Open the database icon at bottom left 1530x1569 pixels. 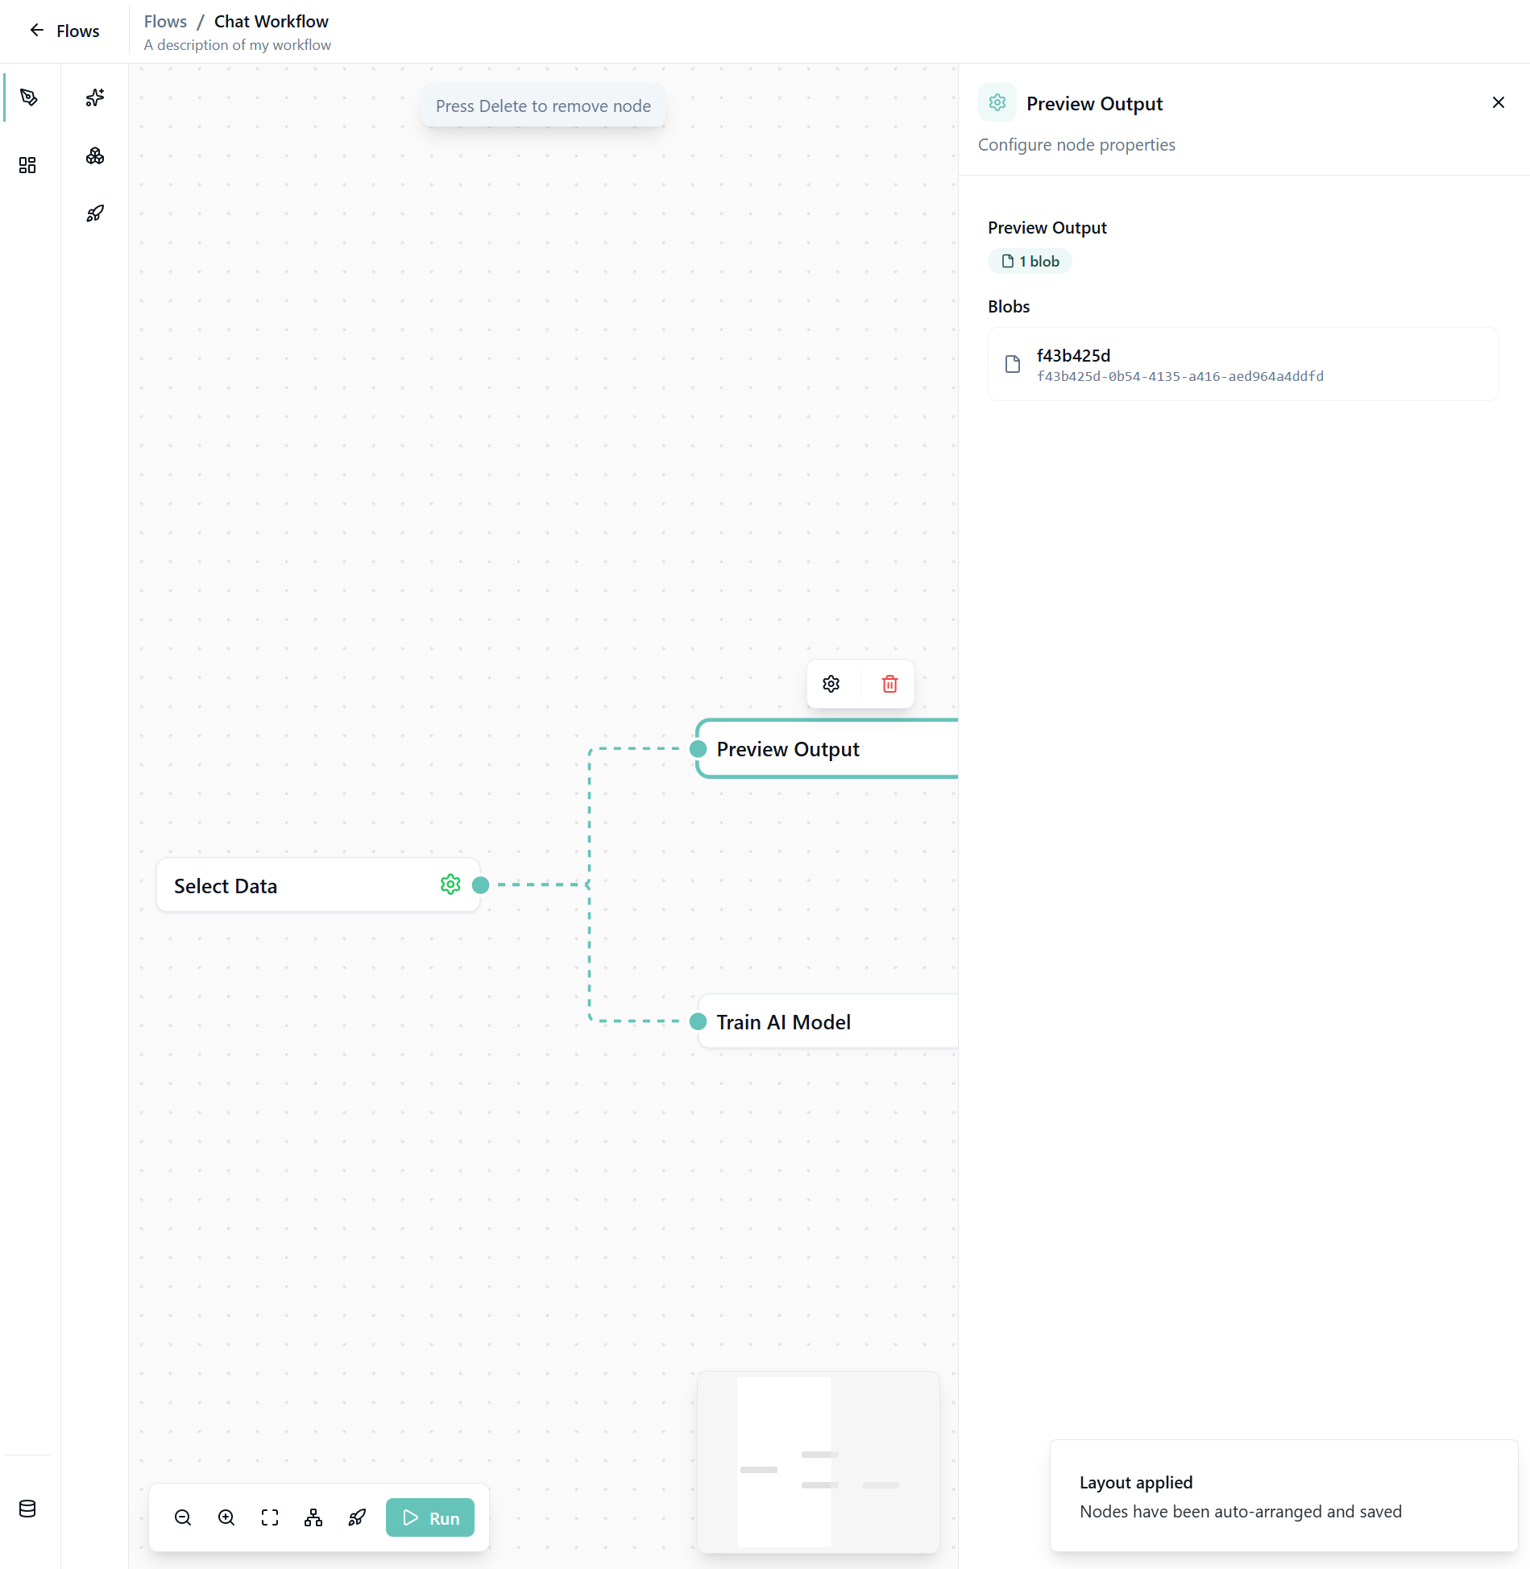pyautogui.click(x=27, y=1509)
